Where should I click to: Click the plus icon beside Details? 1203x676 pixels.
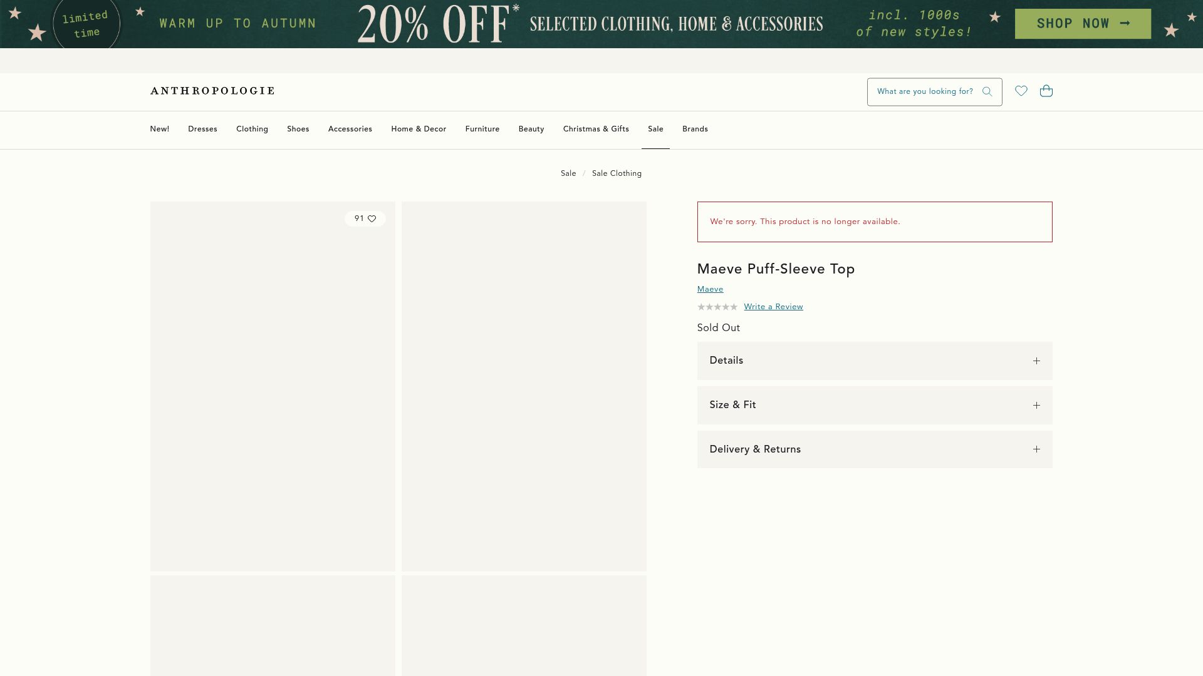pos(1036,361)
